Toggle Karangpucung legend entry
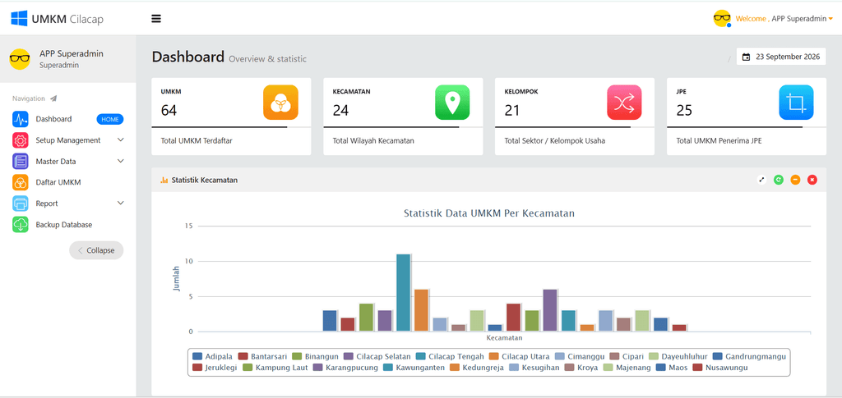The image size is (842, 398). click(345, 368)
